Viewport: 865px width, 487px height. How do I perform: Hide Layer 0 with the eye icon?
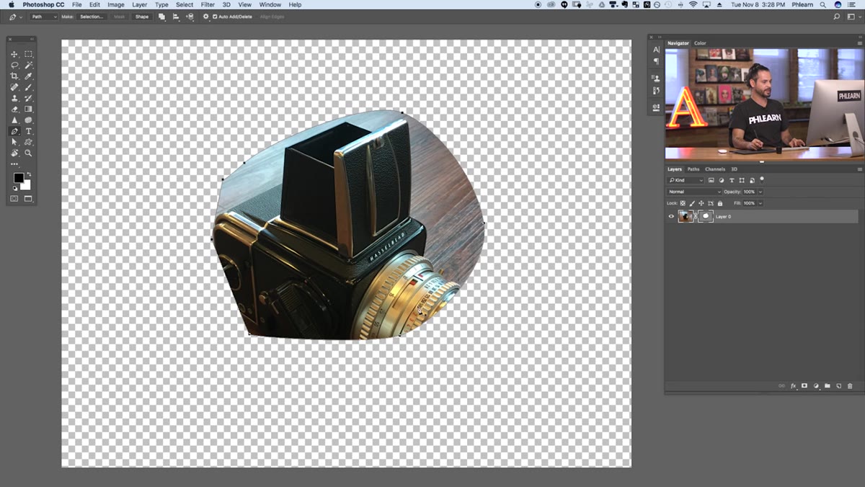click(x=671, y=216)
